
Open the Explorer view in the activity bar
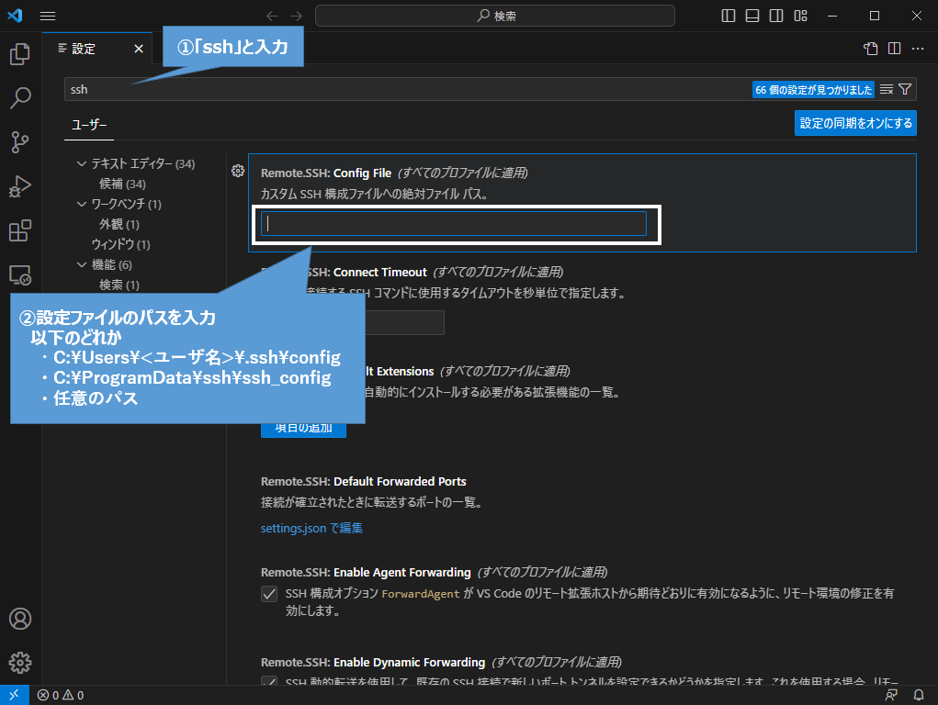pyautogui.click(x=20, y=54)
